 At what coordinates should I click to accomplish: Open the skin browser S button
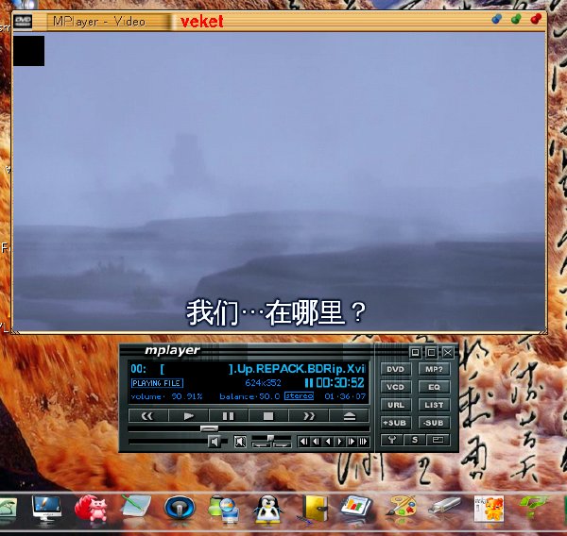tap(415, 440)
